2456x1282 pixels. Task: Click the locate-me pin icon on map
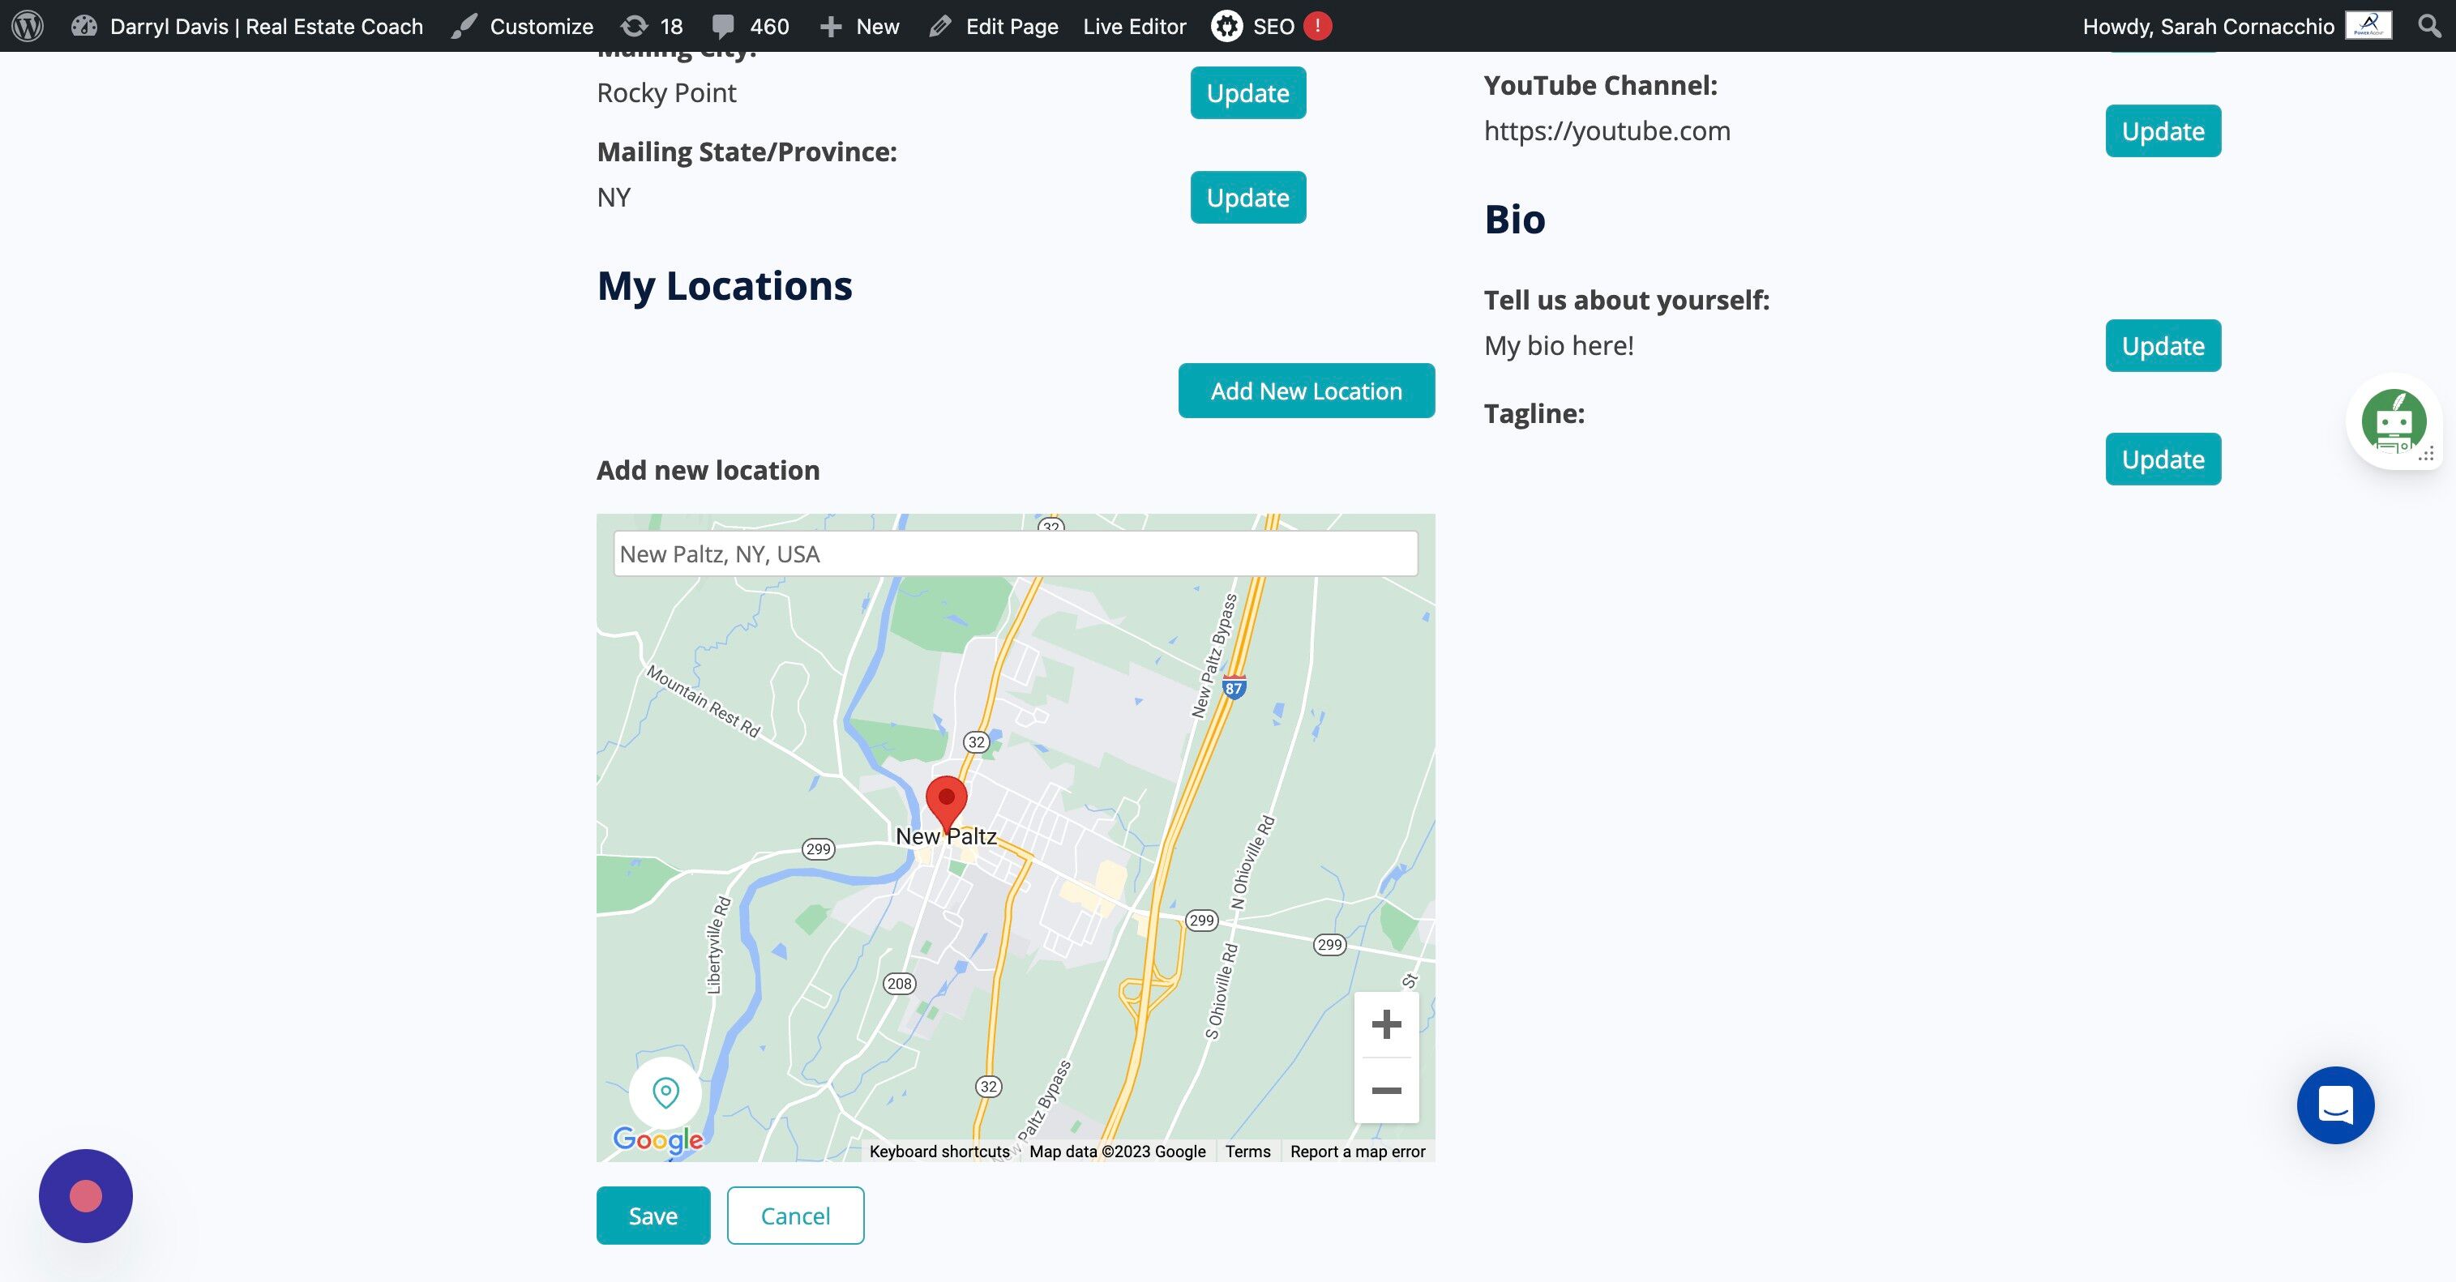click(665, 1092)
